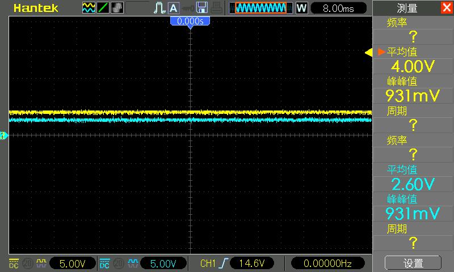Click the CH1 trigger source label
454x272 pixels.
pos(208,263)
